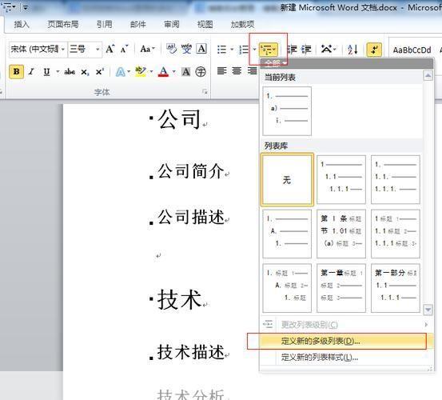
Task: Click the Text Highlight Color icon
Action: 141,72
